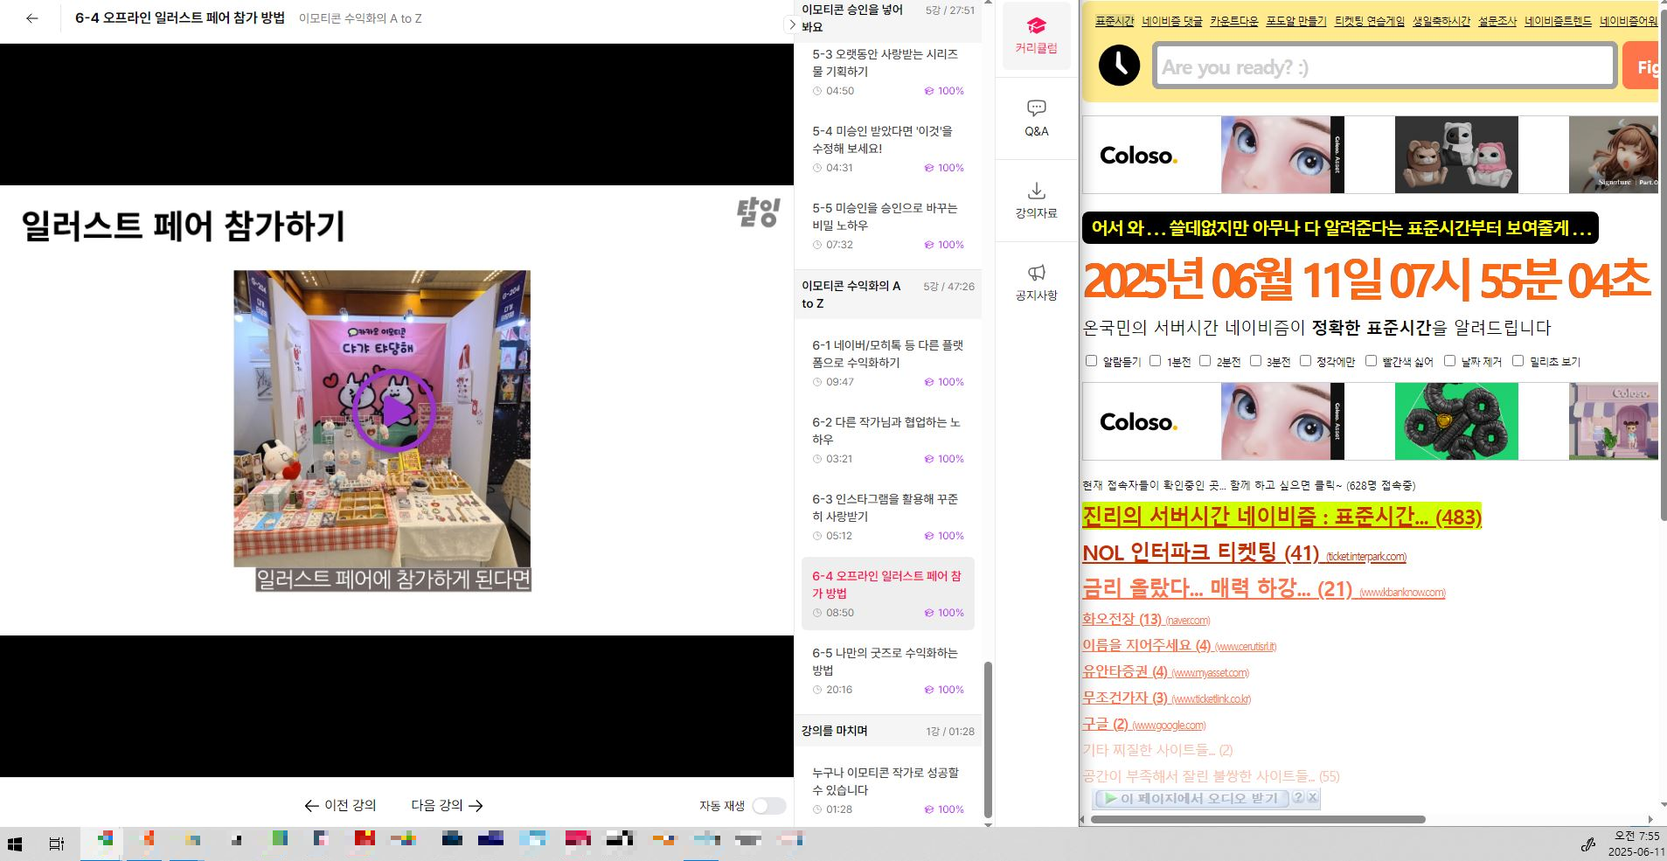1667x861 pixels.
Task: Click 이 페이지에서 오디오 받기 button
Action: click(1191, 798)
